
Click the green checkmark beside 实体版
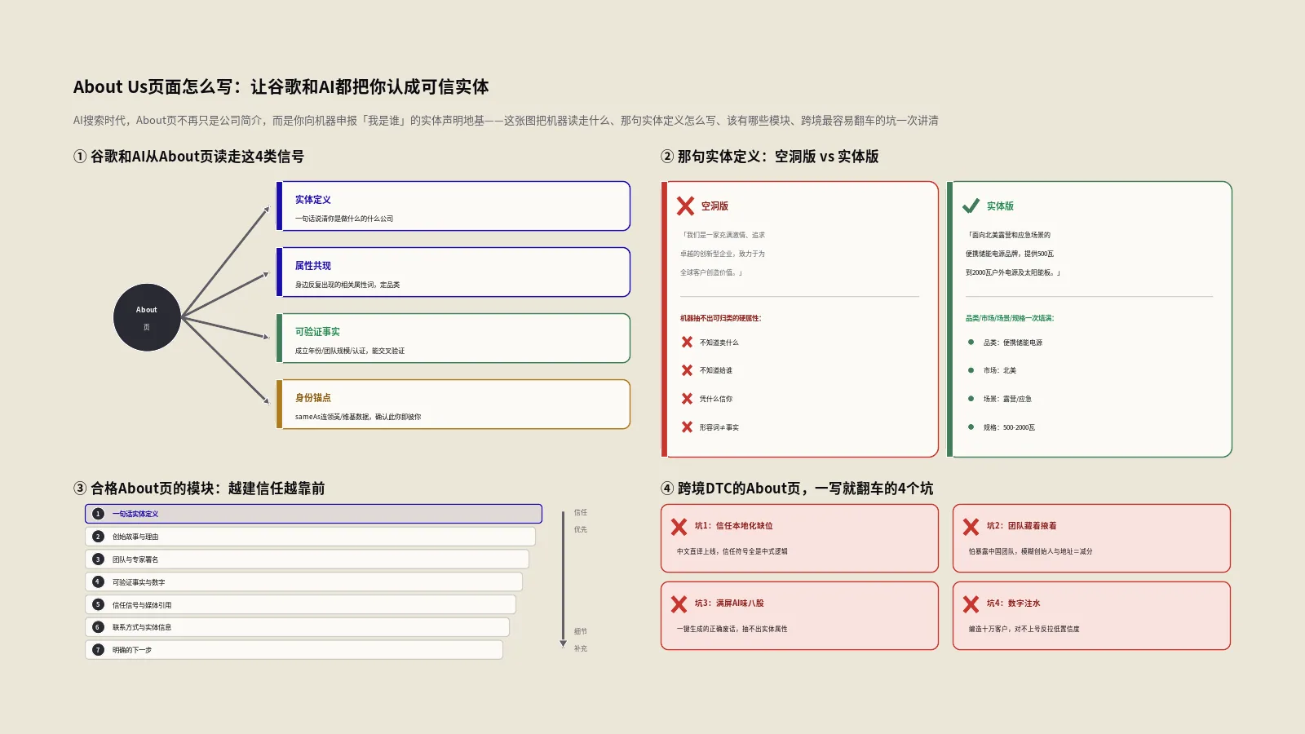pos(971,206)
